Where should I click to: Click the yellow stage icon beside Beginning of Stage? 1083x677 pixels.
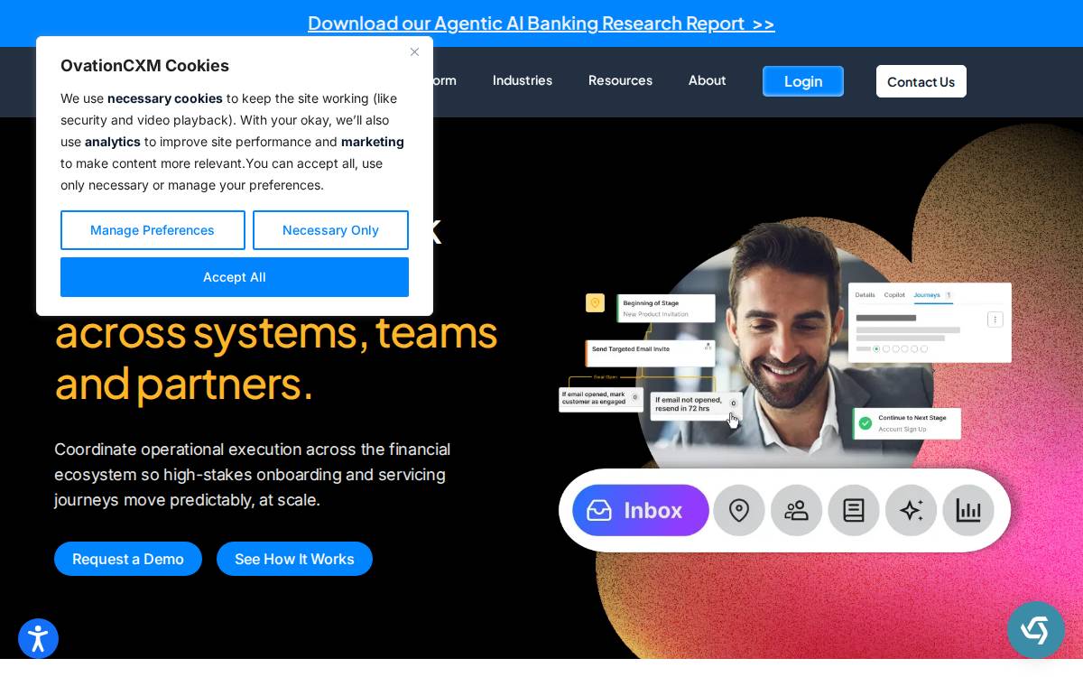pyautogui.click(x=595, y=302)
